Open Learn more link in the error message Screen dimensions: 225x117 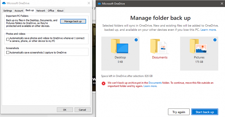click(x=150, y=86)
